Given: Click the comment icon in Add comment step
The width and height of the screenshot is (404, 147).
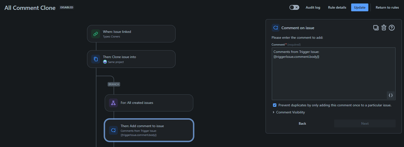Looking at the screenshot, I should pos(113,130).
